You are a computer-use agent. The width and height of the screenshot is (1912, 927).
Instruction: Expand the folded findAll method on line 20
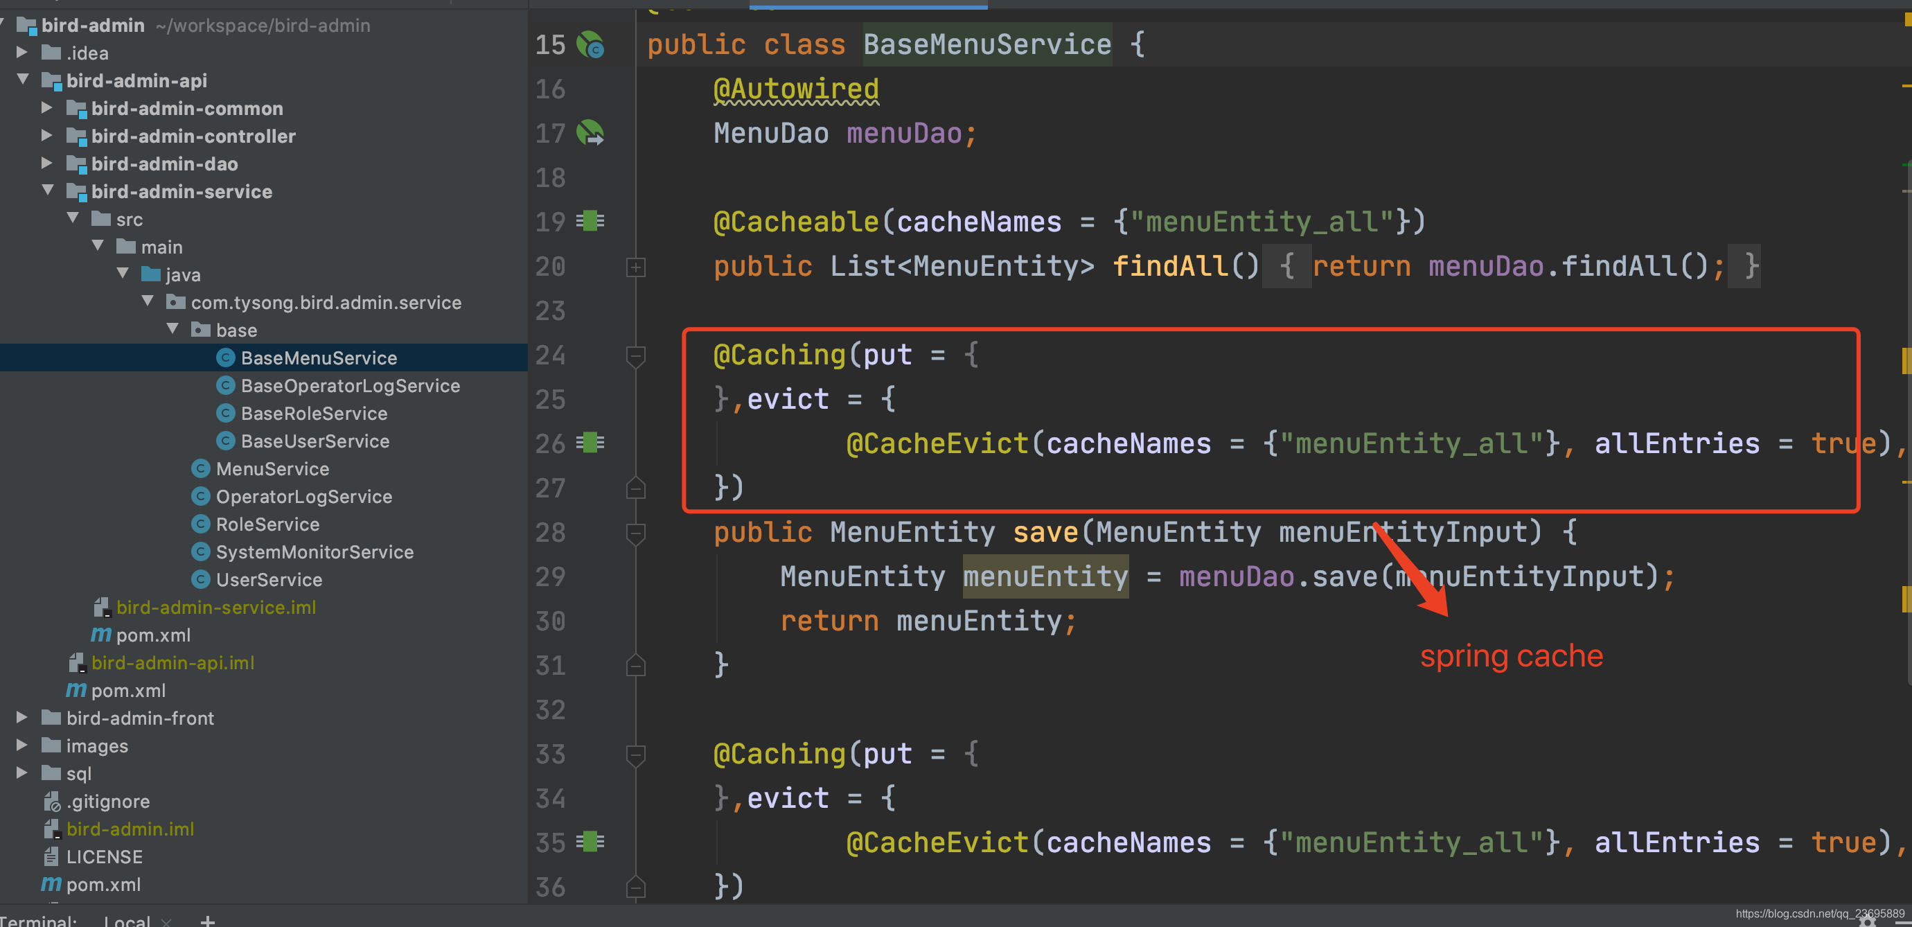coord(635,267)
